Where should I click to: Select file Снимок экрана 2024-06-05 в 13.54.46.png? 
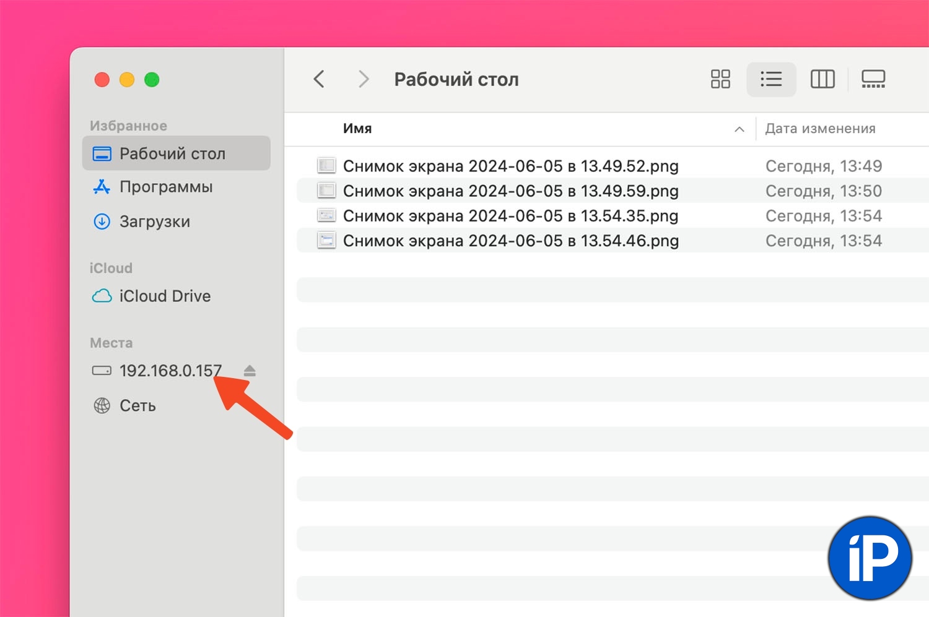511,240
